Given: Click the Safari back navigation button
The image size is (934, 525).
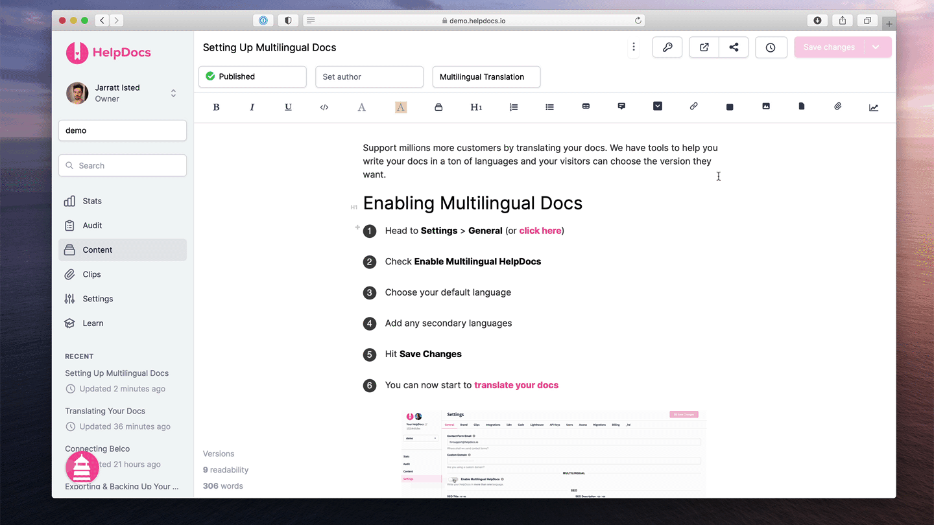Looking at the screenshot, I should [102, 21].
